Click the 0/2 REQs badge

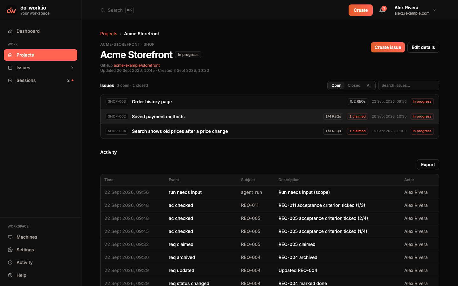coord(358,102)
